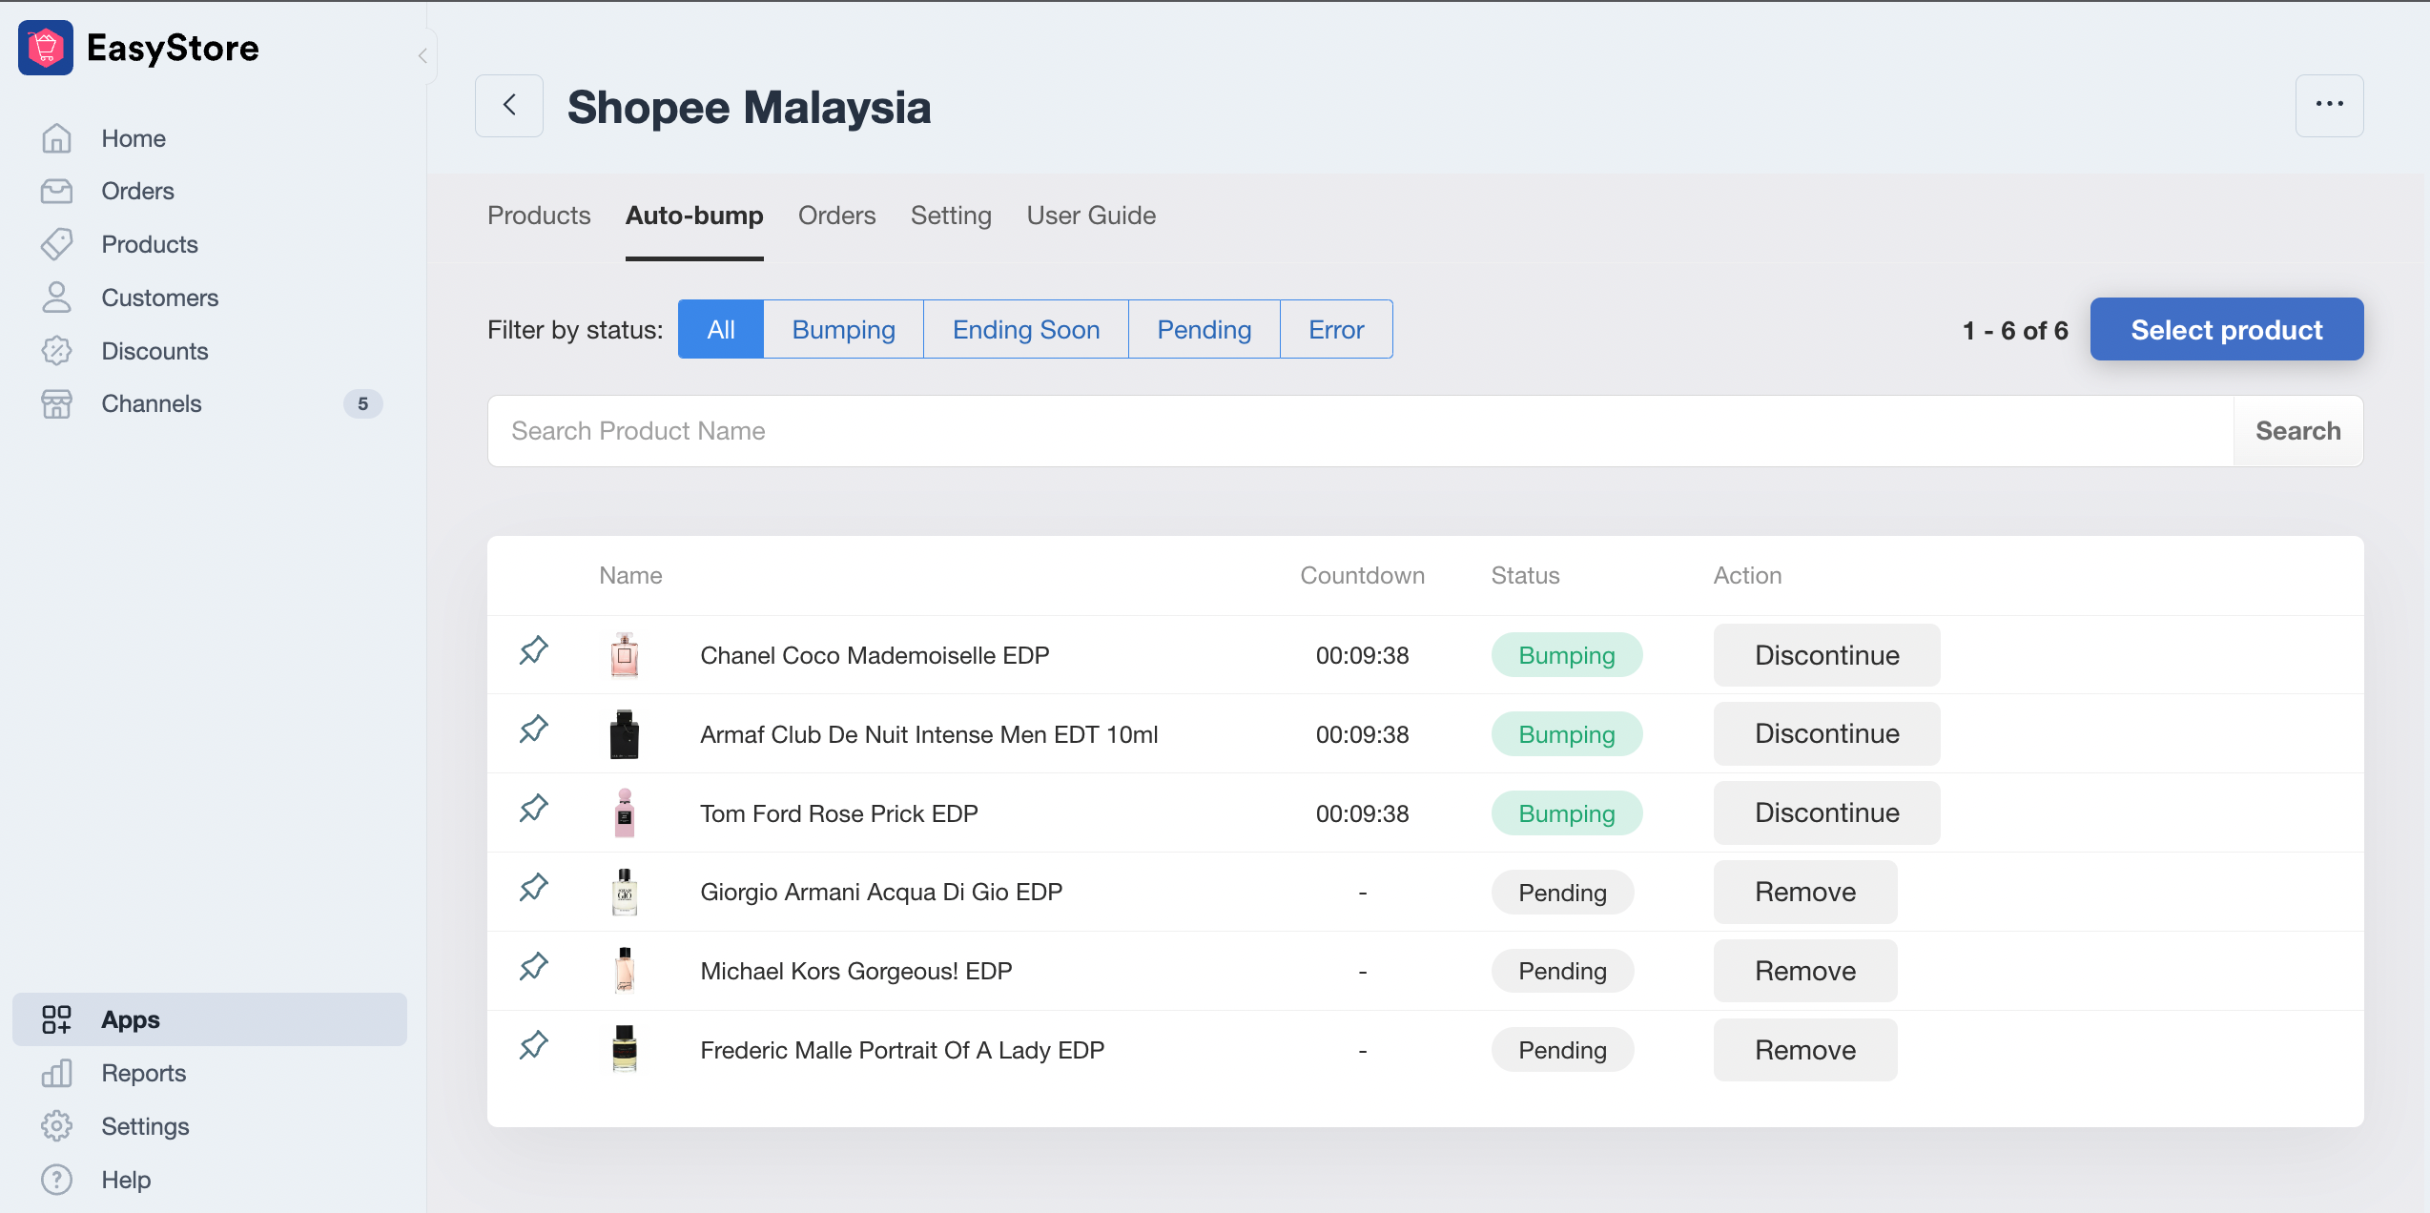Go to Products in the sidebar

(x=150, y=244)
